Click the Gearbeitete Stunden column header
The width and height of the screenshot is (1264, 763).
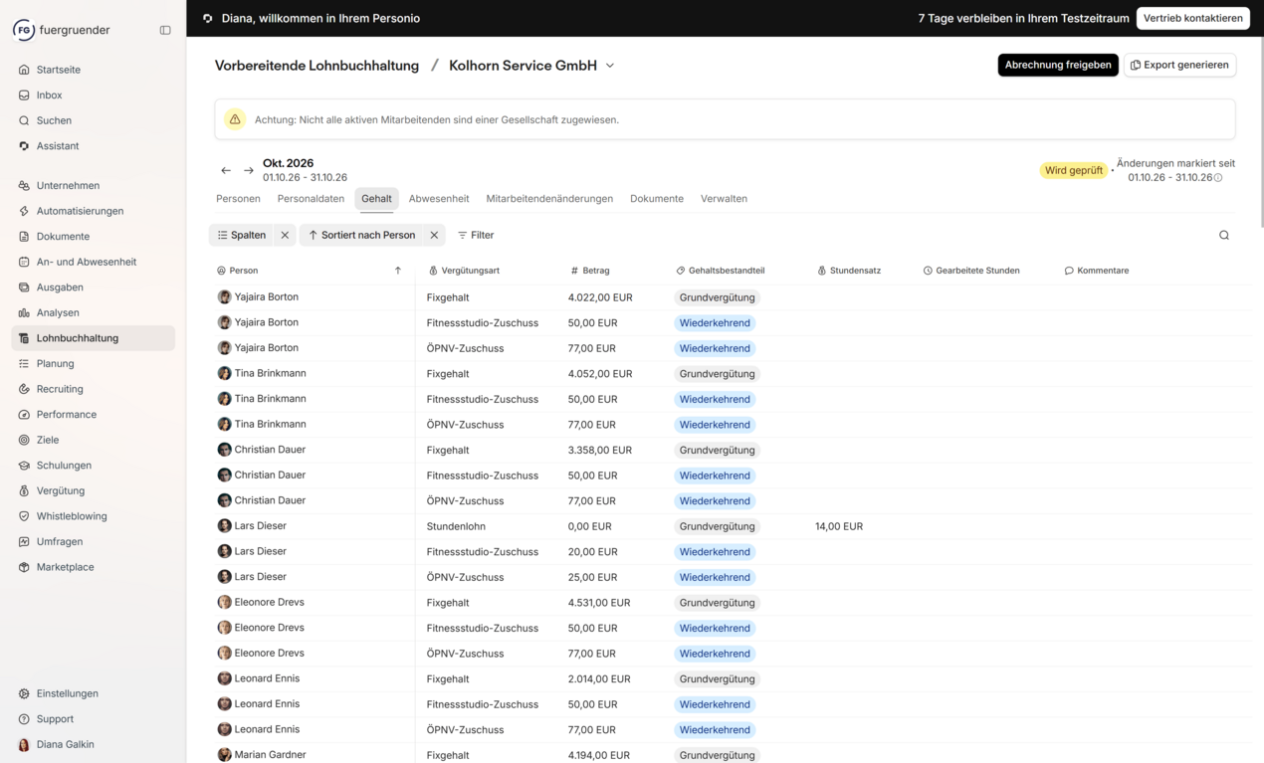pos(971,271)
